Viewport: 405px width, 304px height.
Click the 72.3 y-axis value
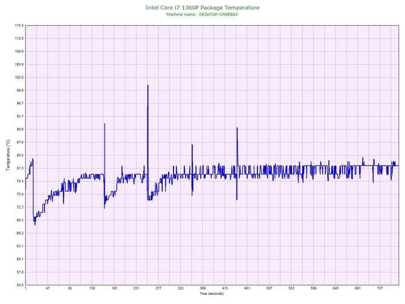point(20,207)
